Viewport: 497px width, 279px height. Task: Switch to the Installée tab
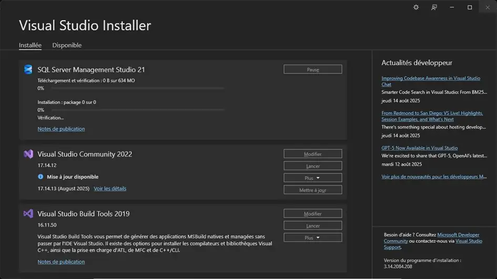point(30,45)
